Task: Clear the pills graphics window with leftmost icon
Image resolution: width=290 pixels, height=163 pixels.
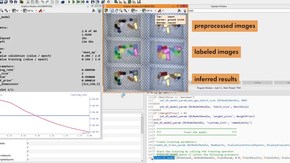Action: point(107,11)
